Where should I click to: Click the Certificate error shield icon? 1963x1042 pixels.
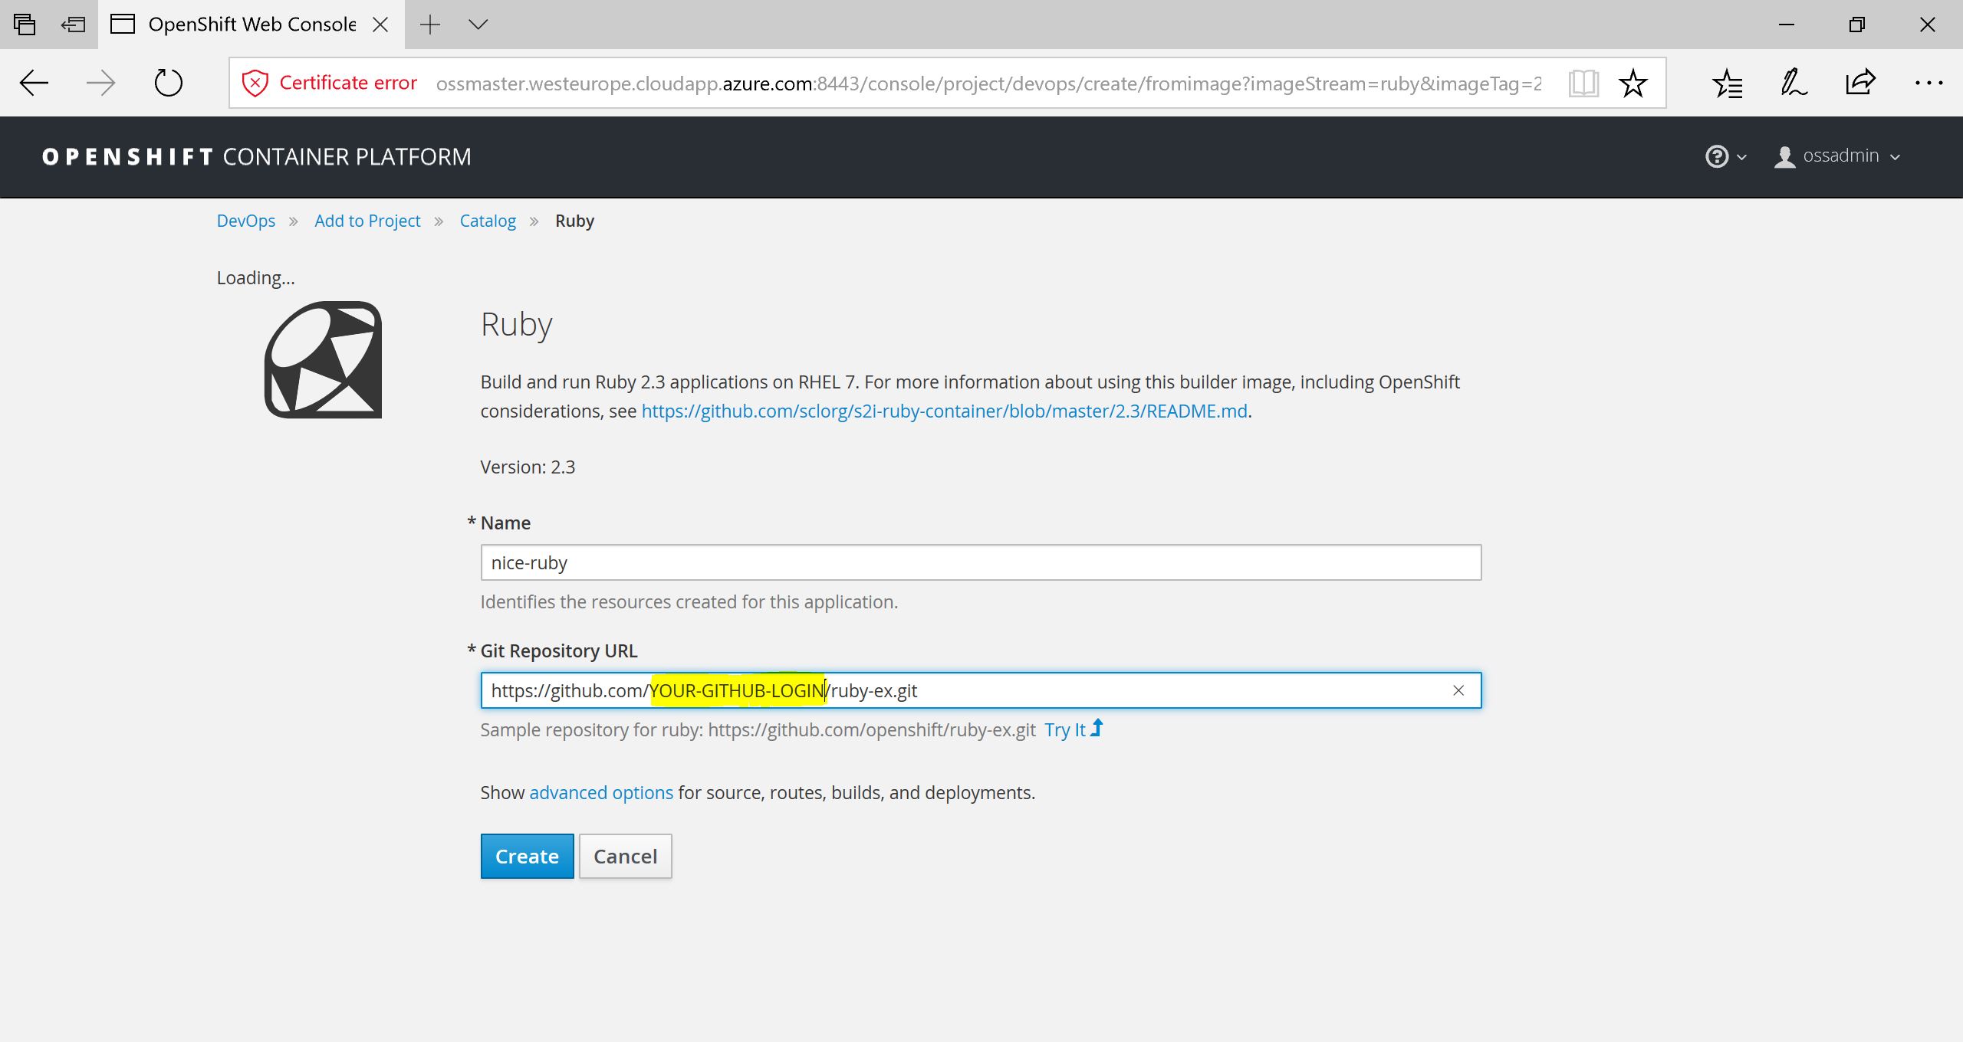tap(255, 83)
